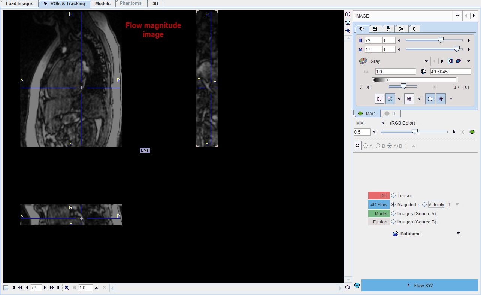This screenshot has width=481, height=295.
Task: Expand the dropdown after the blue cubes icon
Action: pos(468,61)
